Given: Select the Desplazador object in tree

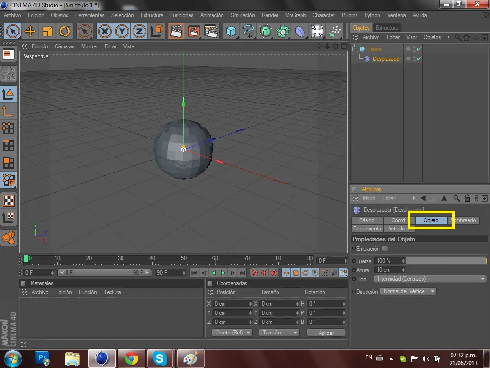Looking at the screenshot, I should (x=387, y=59).
